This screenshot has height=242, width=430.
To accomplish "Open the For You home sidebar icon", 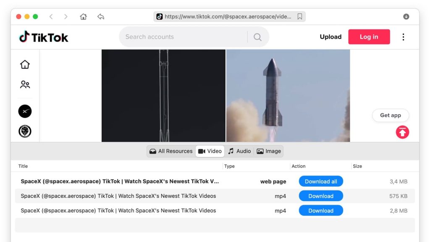I will click(25, 64).
